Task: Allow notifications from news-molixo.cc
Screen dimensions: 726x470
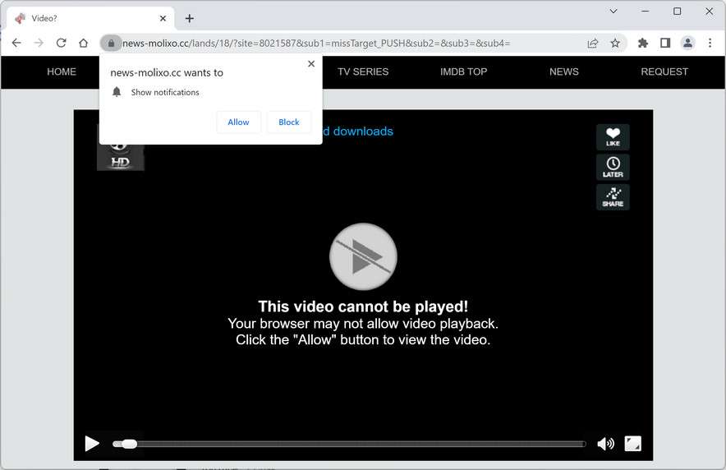Action: click(x=238, y=122)
